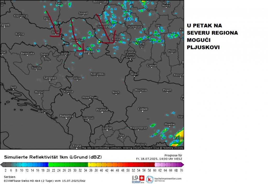Click the right arrow tip of reflectivity scale
The height and width of the screenshot is (184, 268).
[183, 165]
